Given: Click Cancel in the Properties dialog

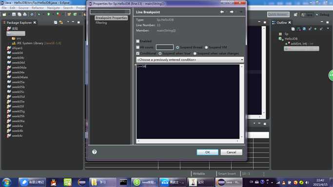Looking at the screenshot, I should (231, 152).
